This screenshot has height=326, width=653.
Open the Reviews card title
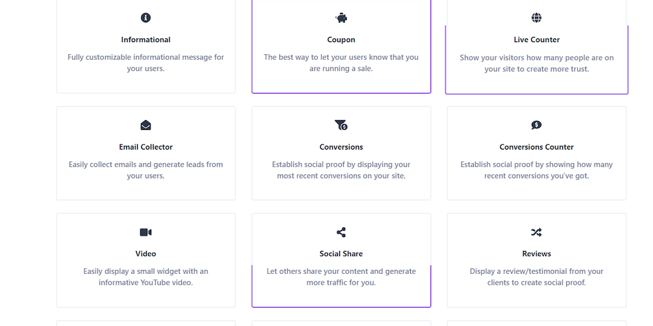point(536,253)
